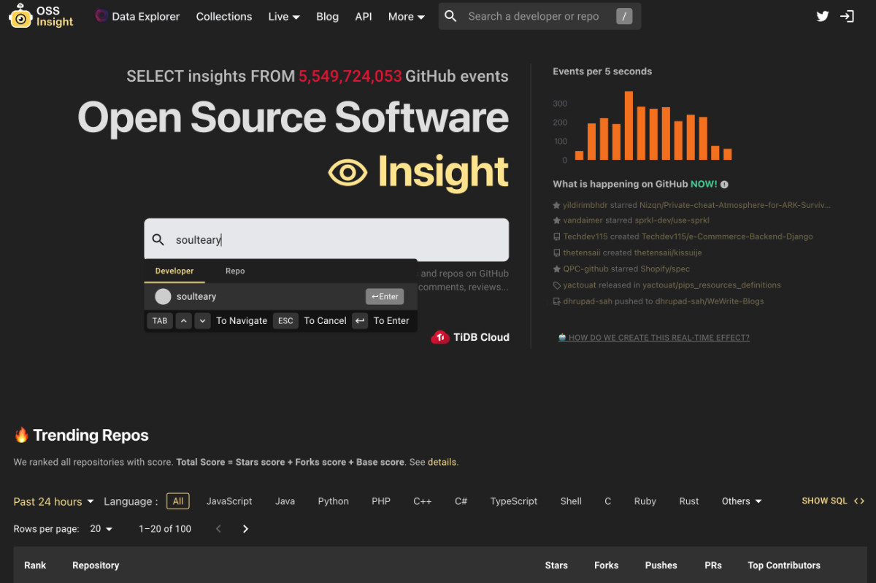Open the Collections menu item
Viewport: 876px width, 583px height.
pyautogui.click(x=223, y=16)
